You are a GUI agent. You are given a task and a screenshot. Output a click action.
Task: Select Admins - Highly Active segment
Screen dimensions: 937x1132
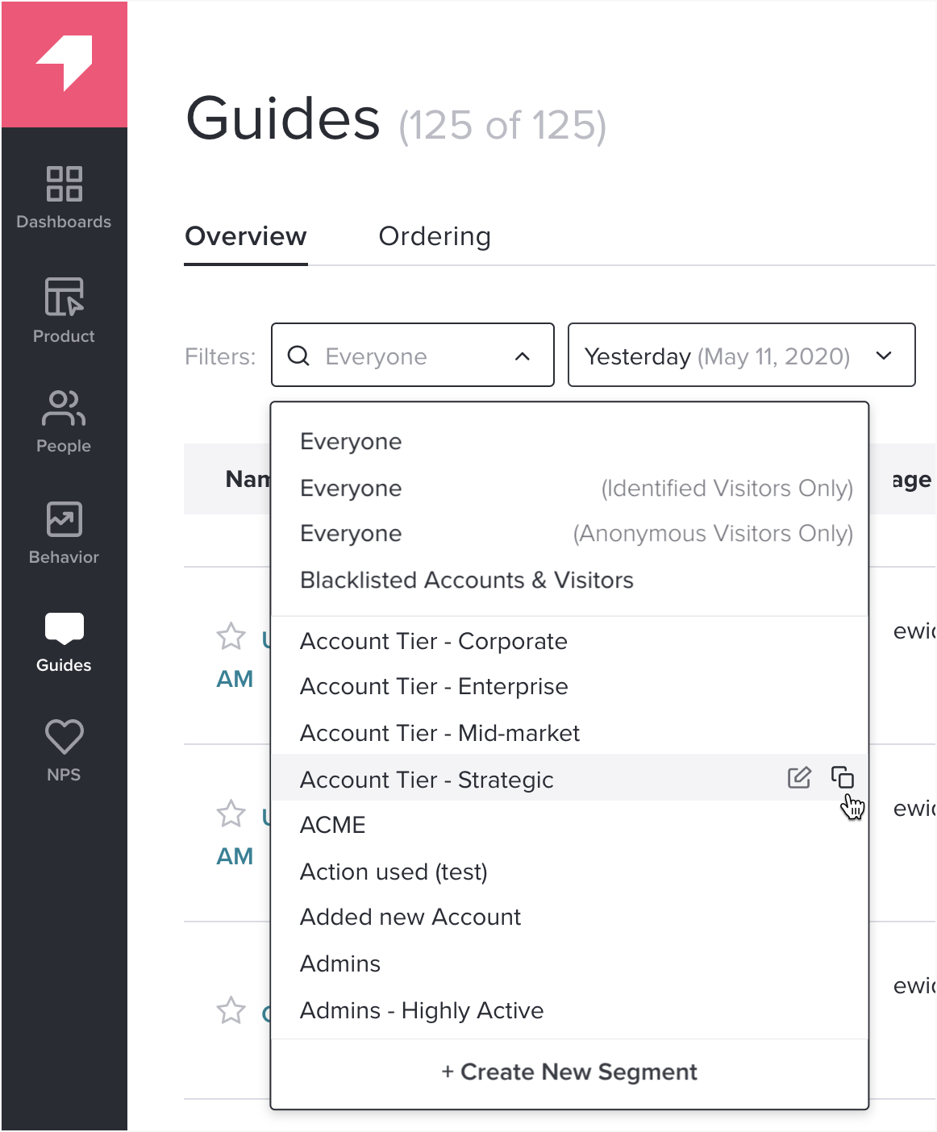[422, 1011]
